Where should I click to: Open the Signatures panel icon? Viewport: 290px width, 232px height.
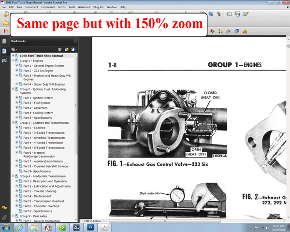coord(4,60)
